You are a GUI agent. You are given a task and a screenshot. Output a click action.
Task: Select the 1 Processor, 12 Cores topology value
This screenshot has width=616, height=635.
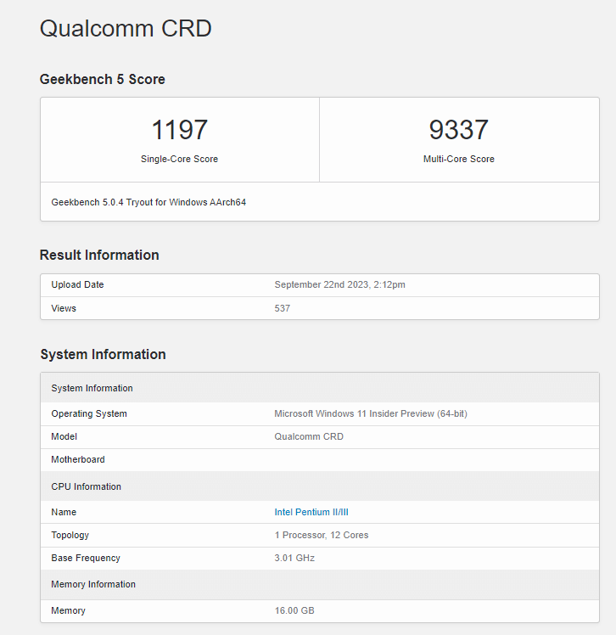coord(321,535)
